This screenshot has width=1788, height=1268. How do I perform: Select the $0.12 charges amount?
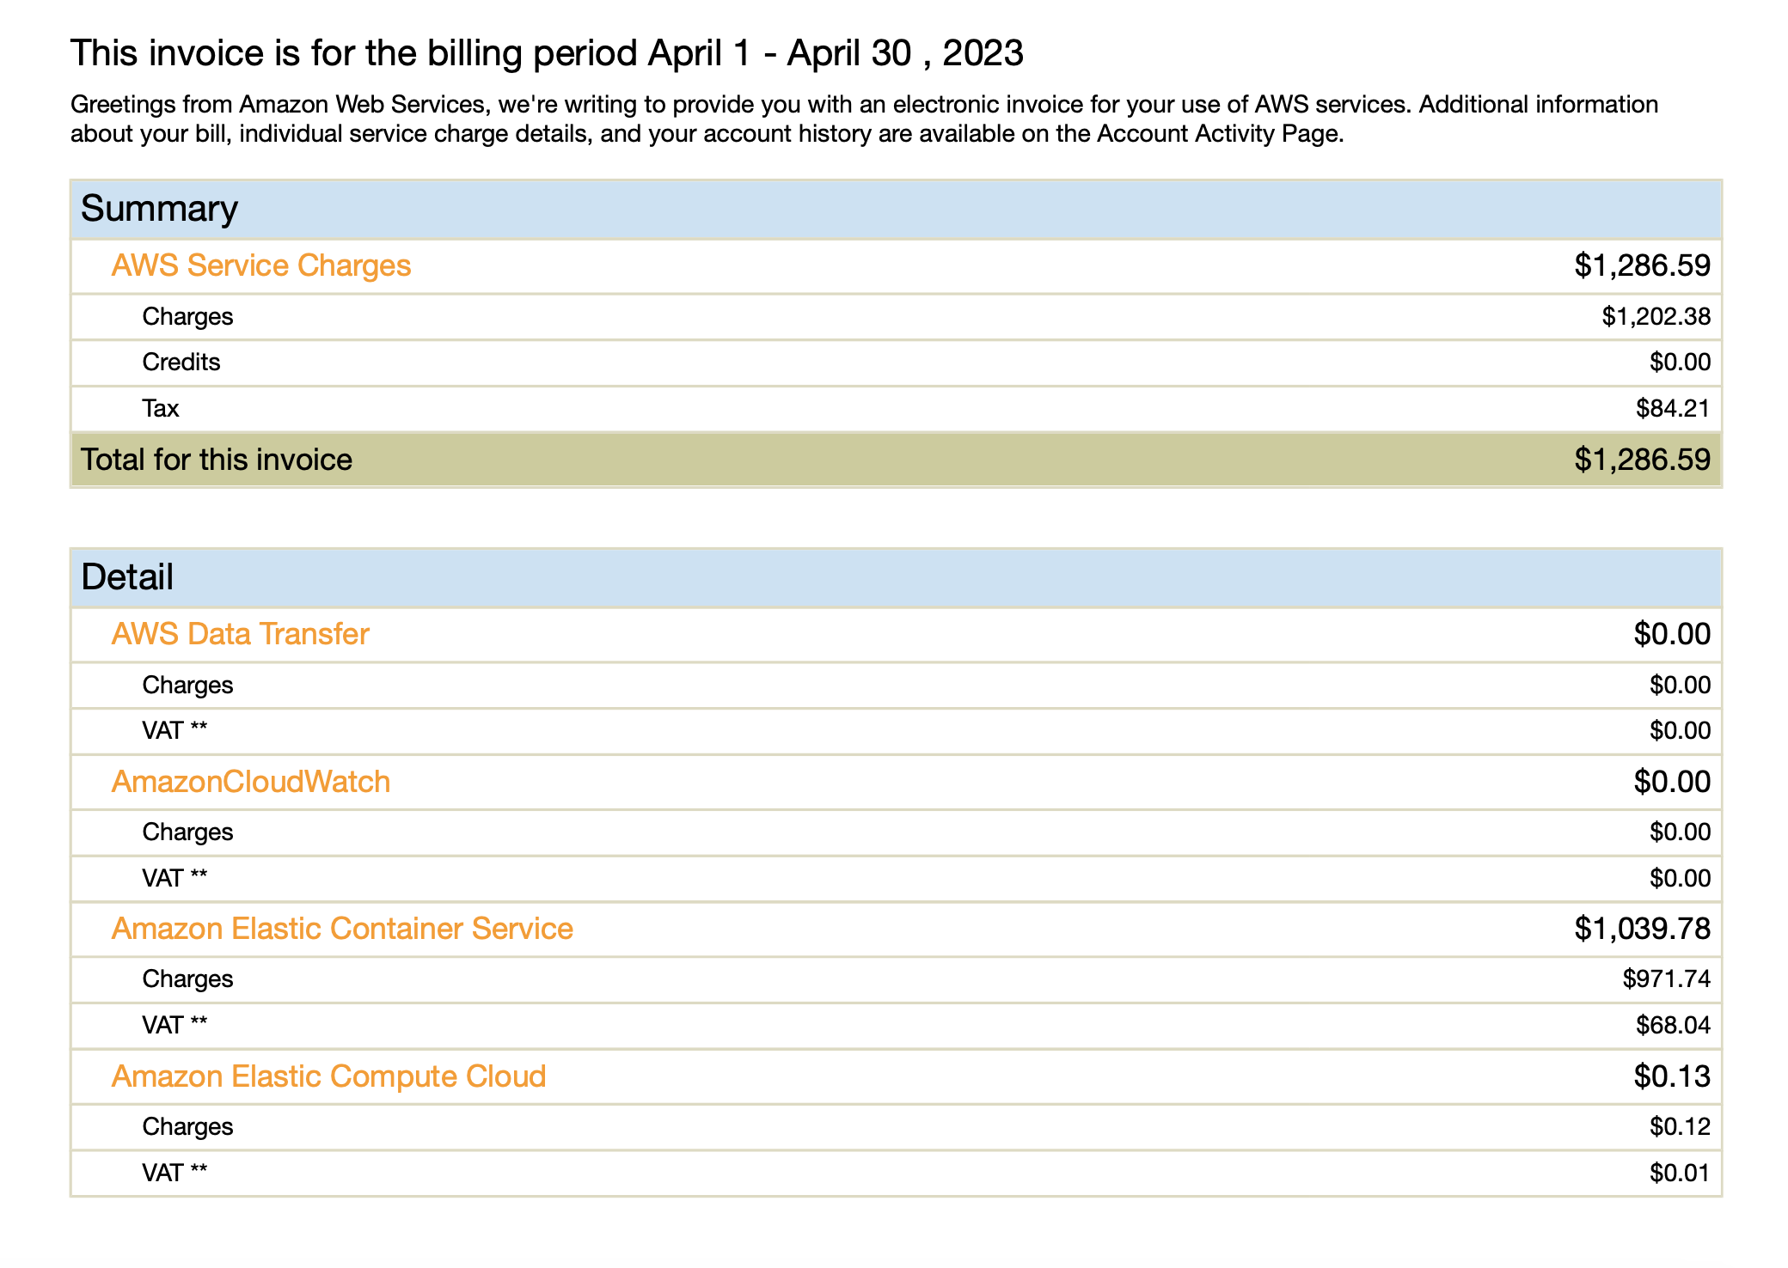click(1680, 1127)
